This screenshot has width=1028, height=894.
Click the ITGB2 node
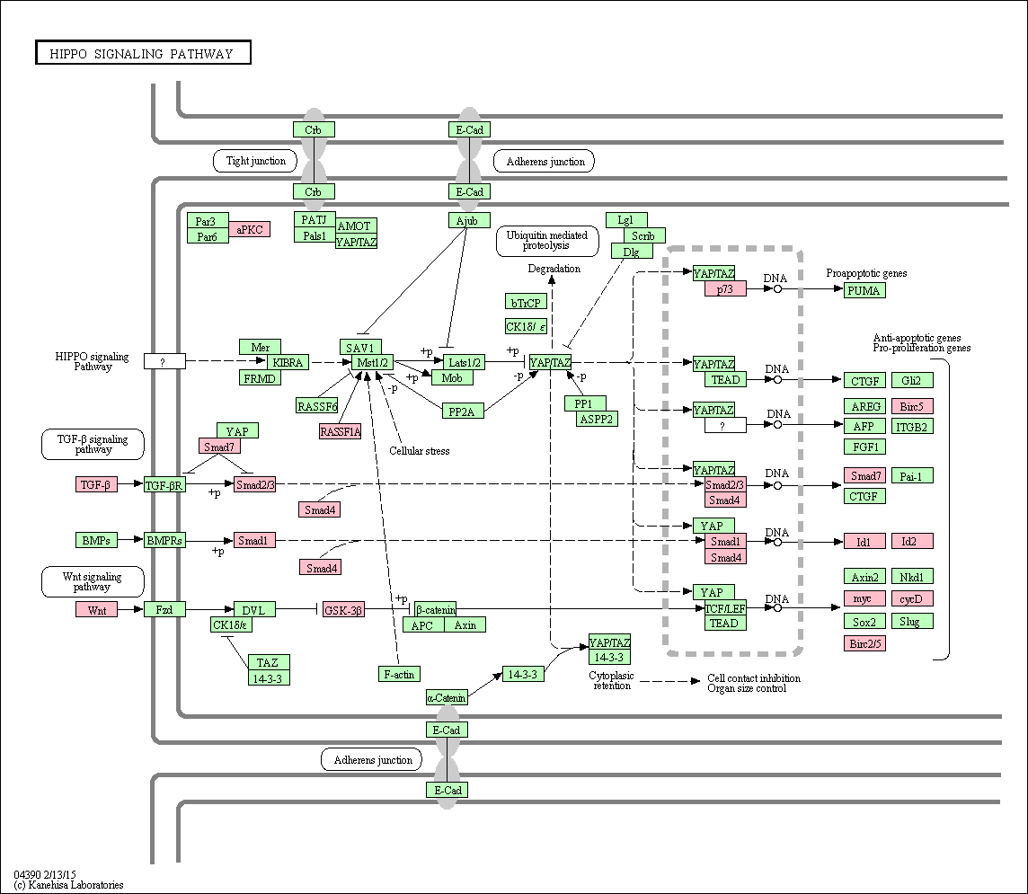tap(912, 426)
